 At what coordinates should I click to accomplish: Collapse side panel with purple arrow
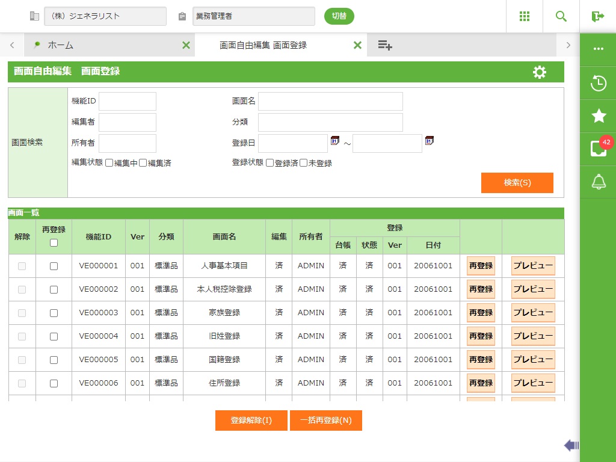(571, 445)
